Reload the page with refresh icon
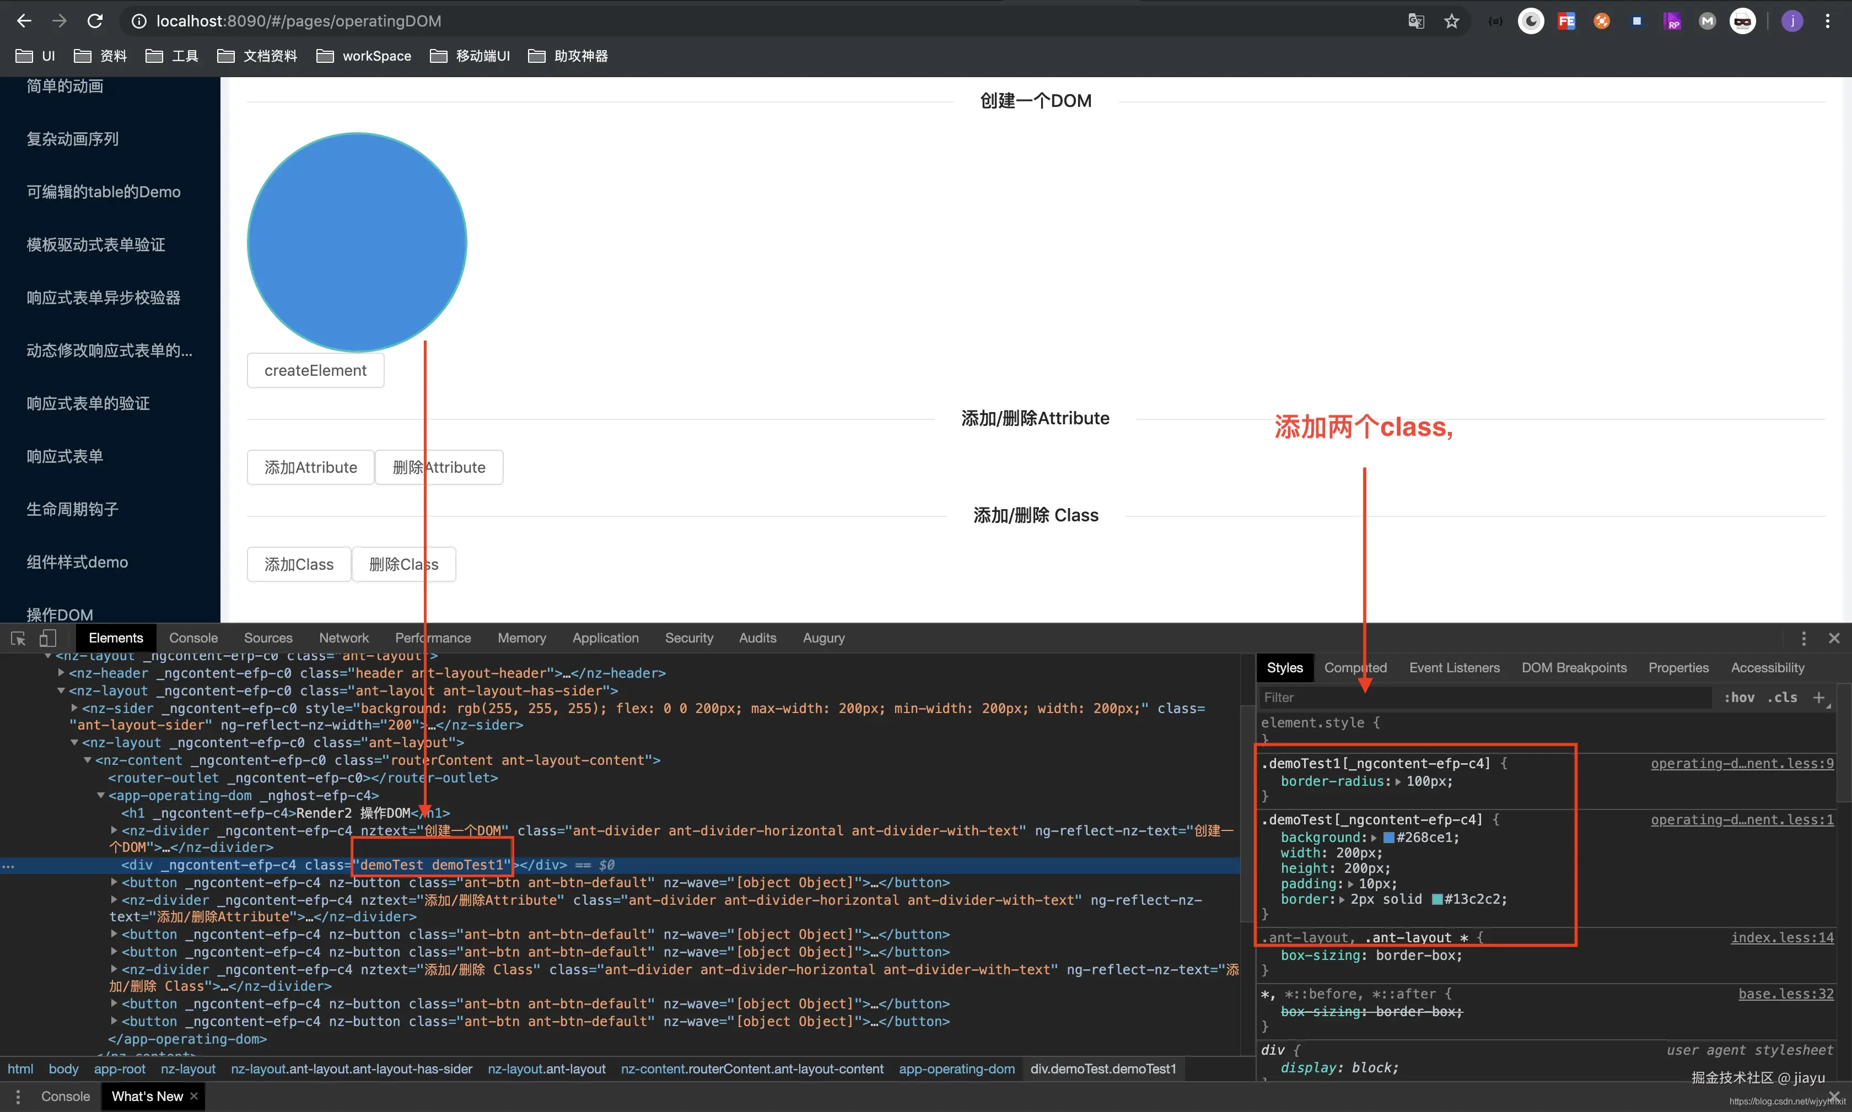1852x1112 pixels. coord(94,21)
